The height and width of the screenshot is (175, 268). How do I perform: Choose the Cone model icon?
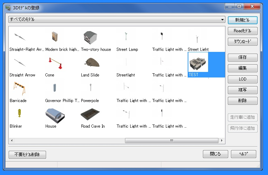[55, 63]
